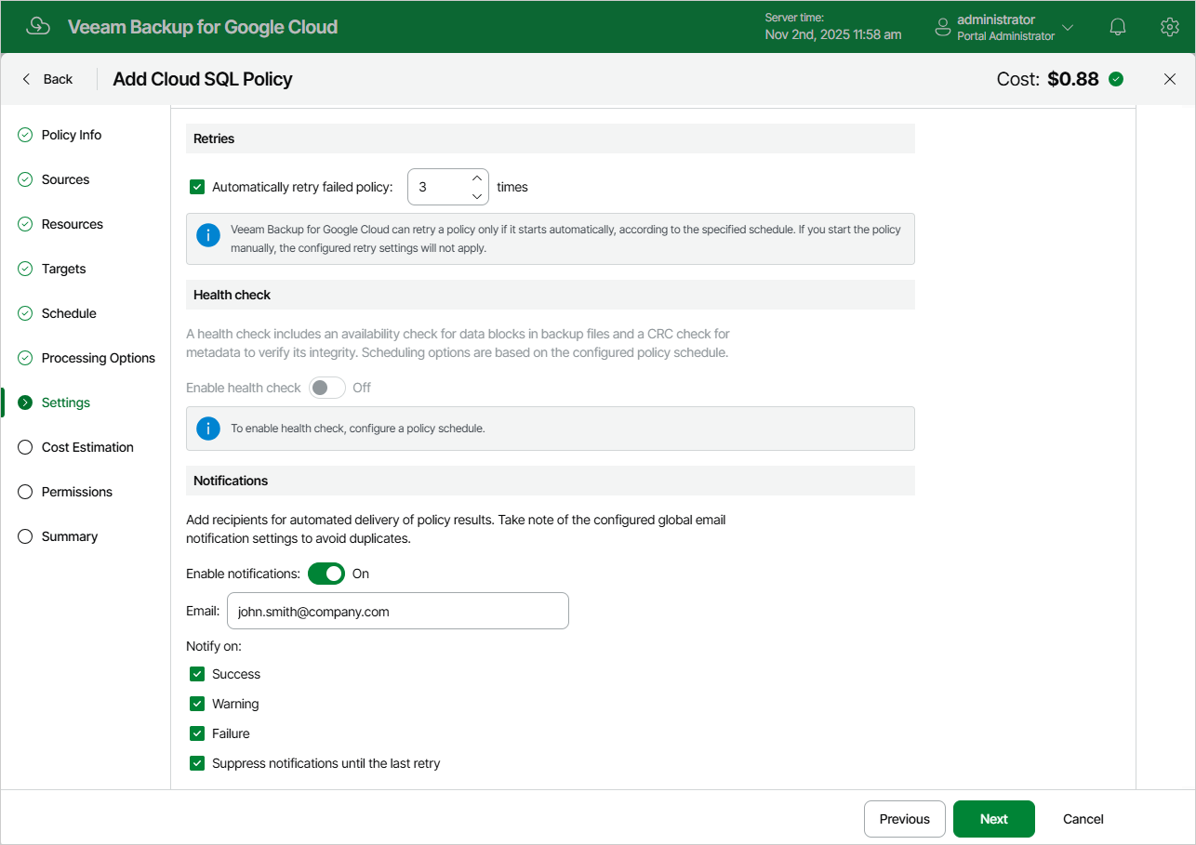
Task: Uncheck Suppress notifications until last retry
Action: click(197, 763)
